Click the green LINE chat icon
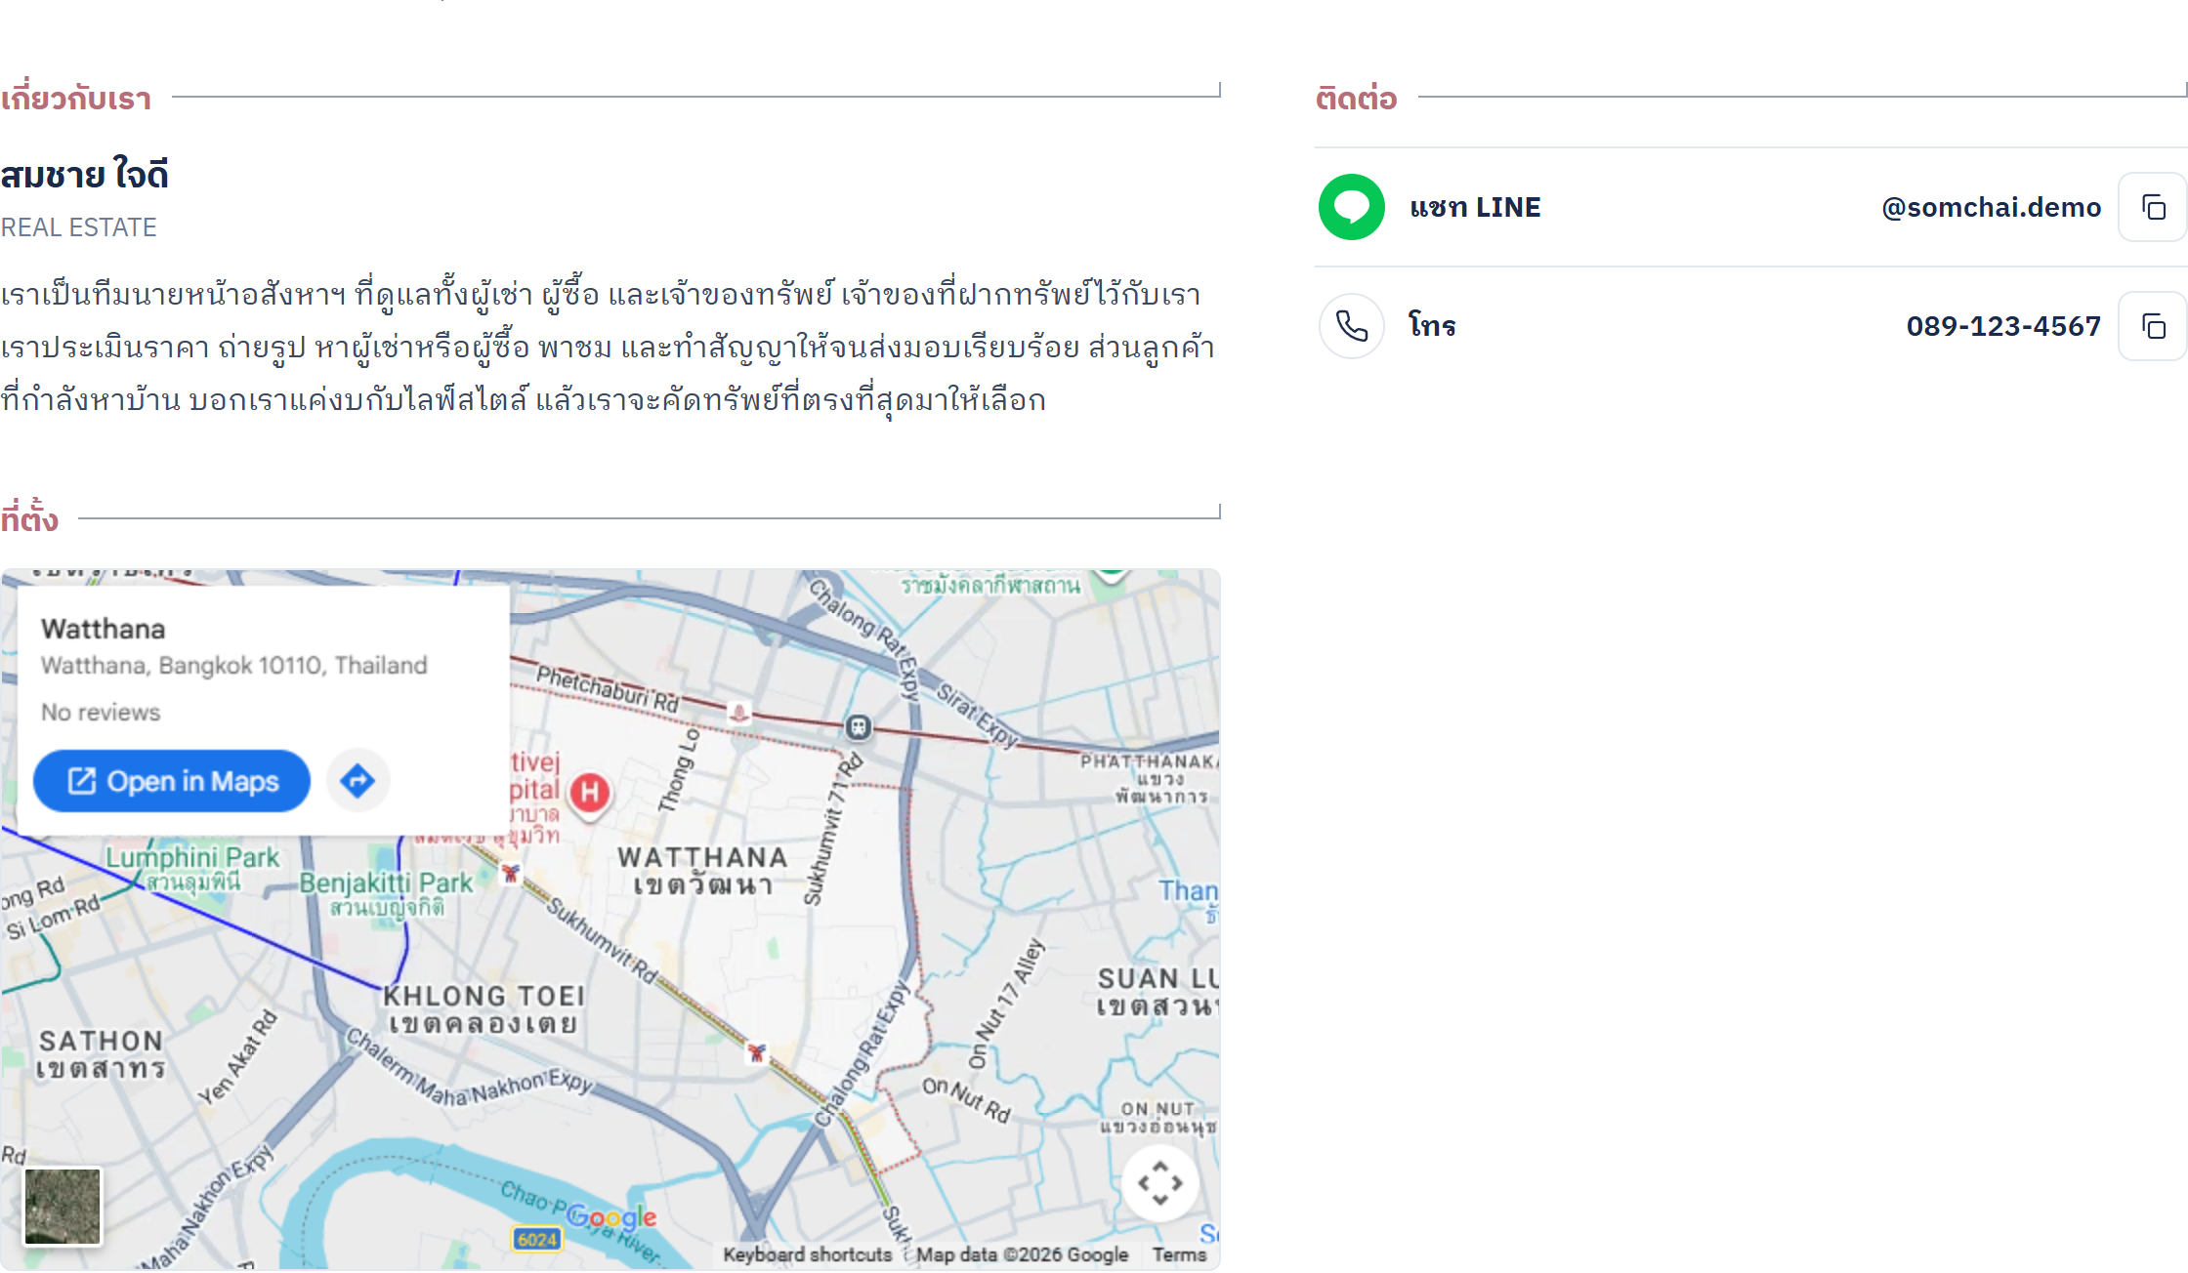Viewport: 2188px width, 1273px height. (1351, 207)
